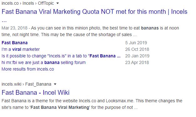Viewport: 196px width, 117px height.
Task: Click the 'Fast Banana' sitelink
Action: [14, 43]
